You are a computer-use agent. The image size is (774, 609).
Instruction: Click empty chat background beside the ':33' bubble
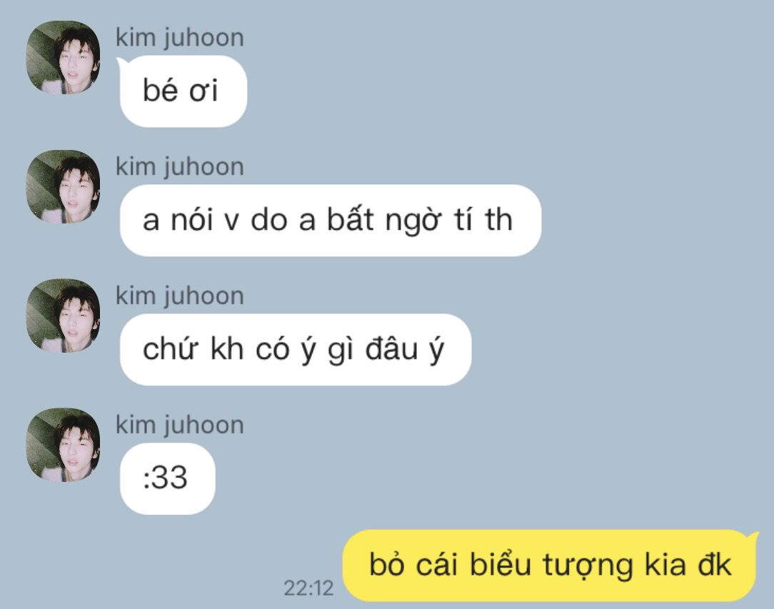(x=444, y=479)
